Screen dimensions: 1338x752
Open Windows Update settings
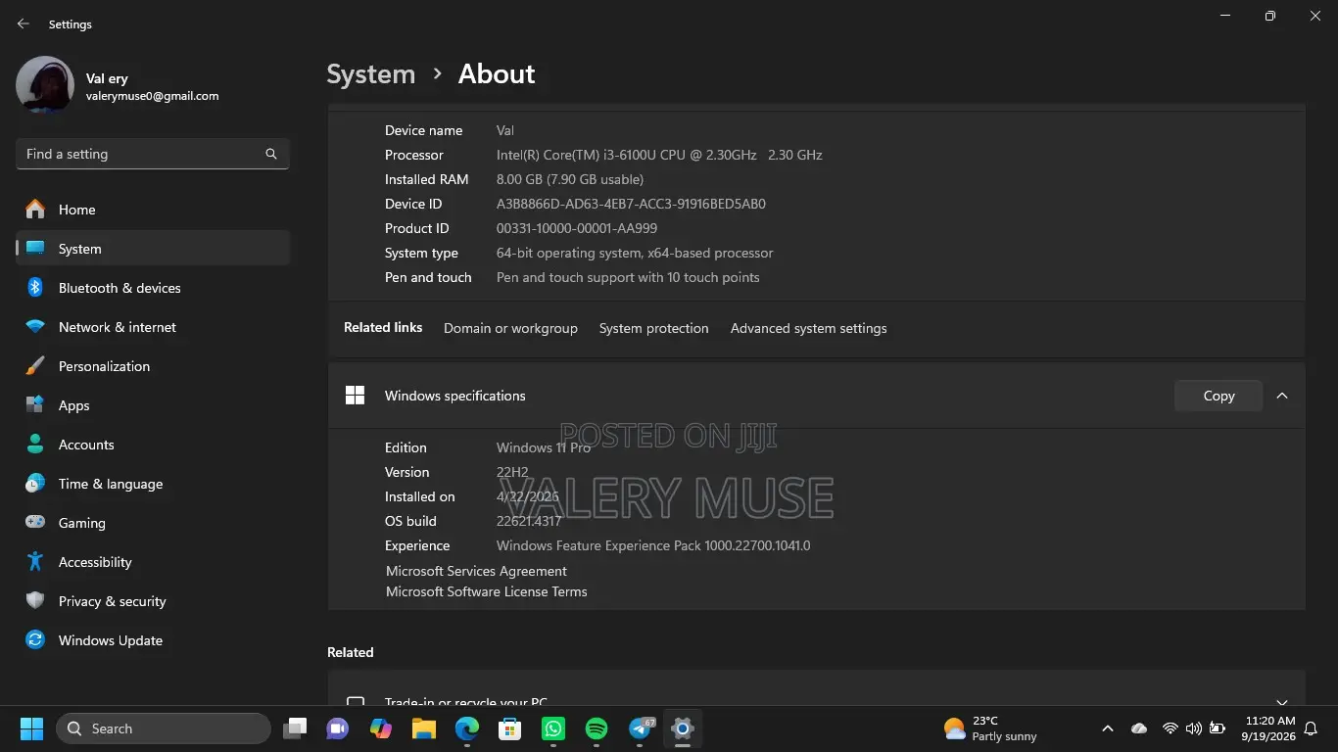pyautogui.click(x=153, y=640)
